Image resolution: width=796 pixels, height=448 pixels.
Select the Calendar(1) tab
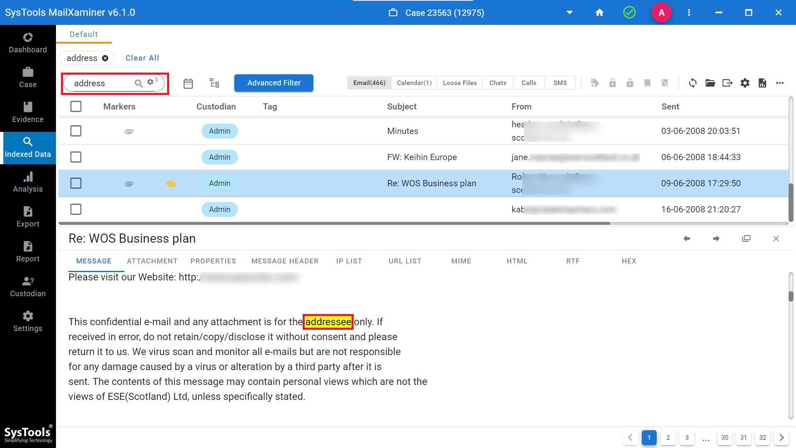click(414, 83)
